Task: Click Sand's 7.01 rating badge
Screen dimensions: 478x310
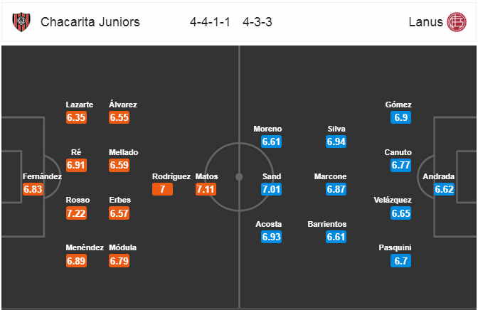Action: click(271, 189)
